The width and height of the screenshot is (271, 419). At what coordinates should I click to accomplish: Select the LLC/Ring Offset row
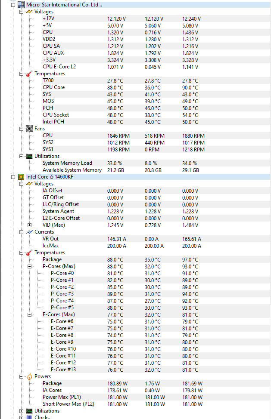(x=156, y=204)
